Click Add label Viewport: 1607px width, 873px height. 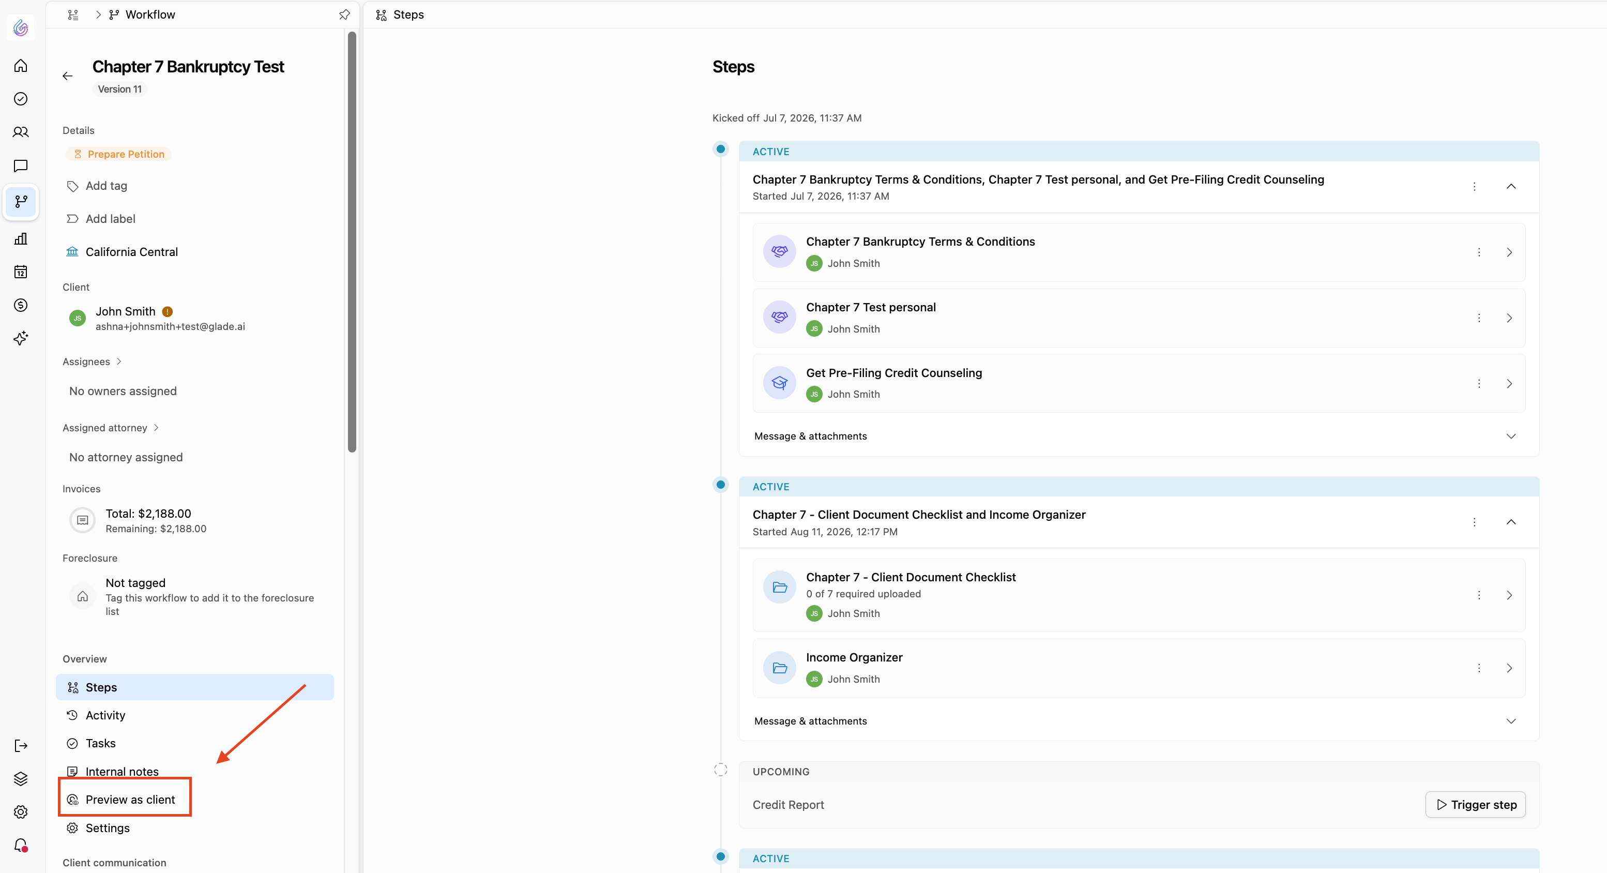click(100, 218)
